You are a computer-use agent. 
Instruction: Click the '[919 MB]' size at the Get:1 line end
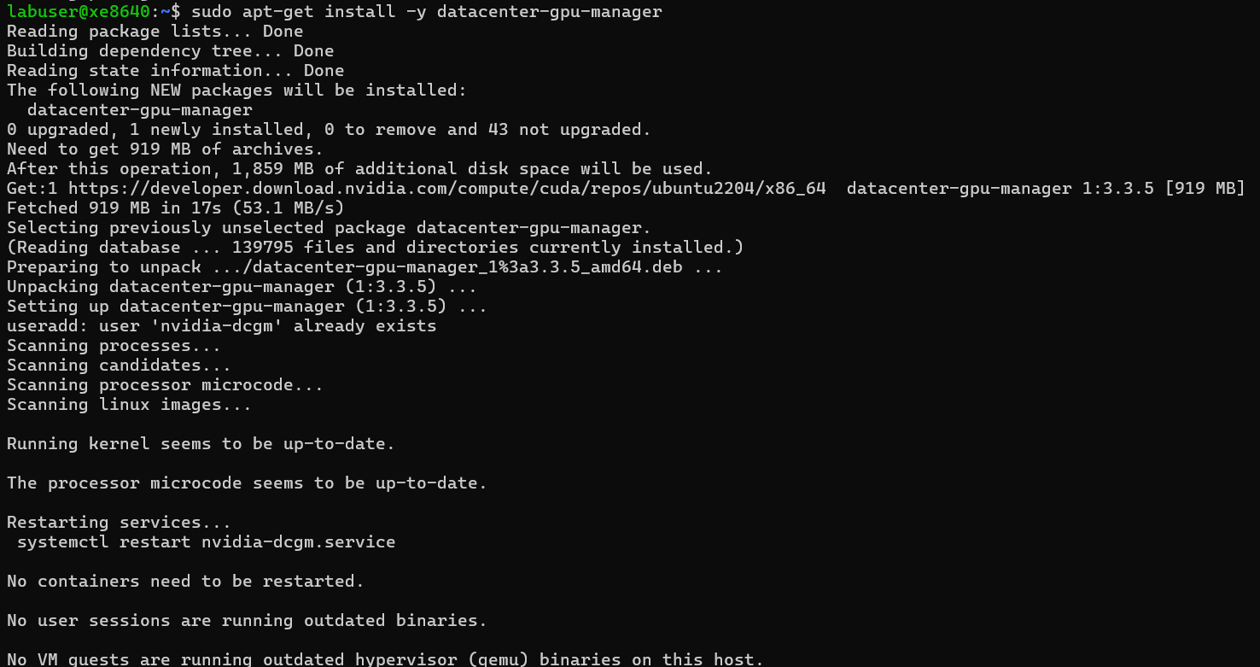[x=1205, y=188]
